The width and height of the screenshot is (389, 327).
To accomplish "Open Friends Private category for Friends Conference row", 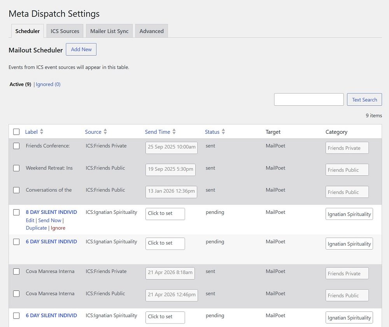I will pos(347,148).
